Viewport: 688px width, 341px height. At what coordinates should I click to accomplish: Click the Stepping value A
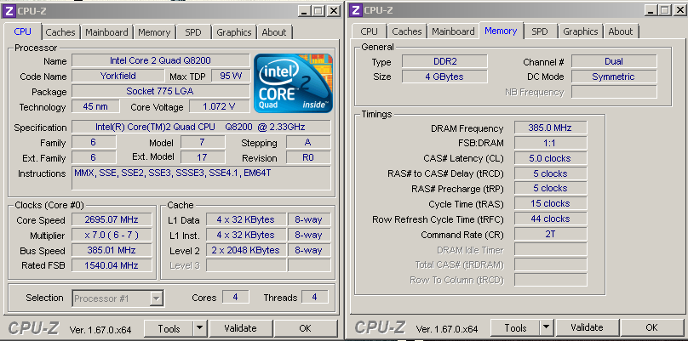pyautogui.click(x=308, y=142)
